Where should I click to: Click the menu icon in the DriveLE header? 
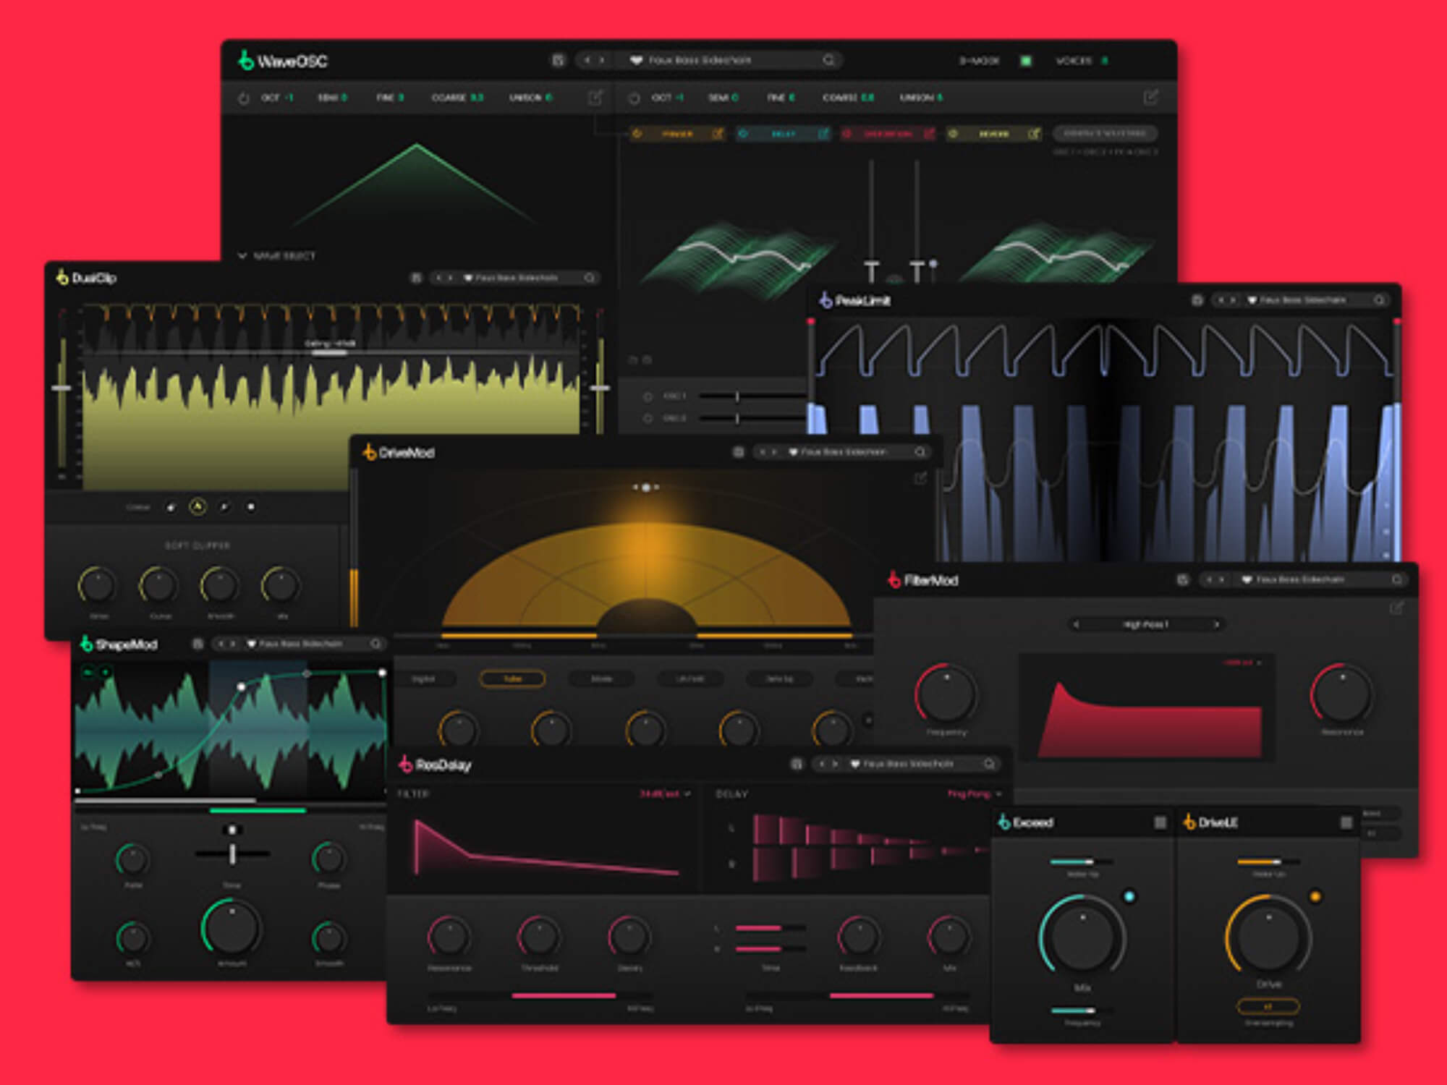pos(1346,822)
